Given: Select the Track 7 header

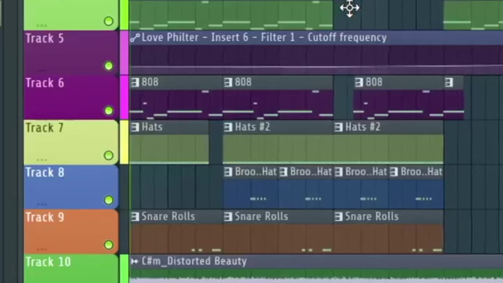Looking at the screenshot, I should point(71,142).
